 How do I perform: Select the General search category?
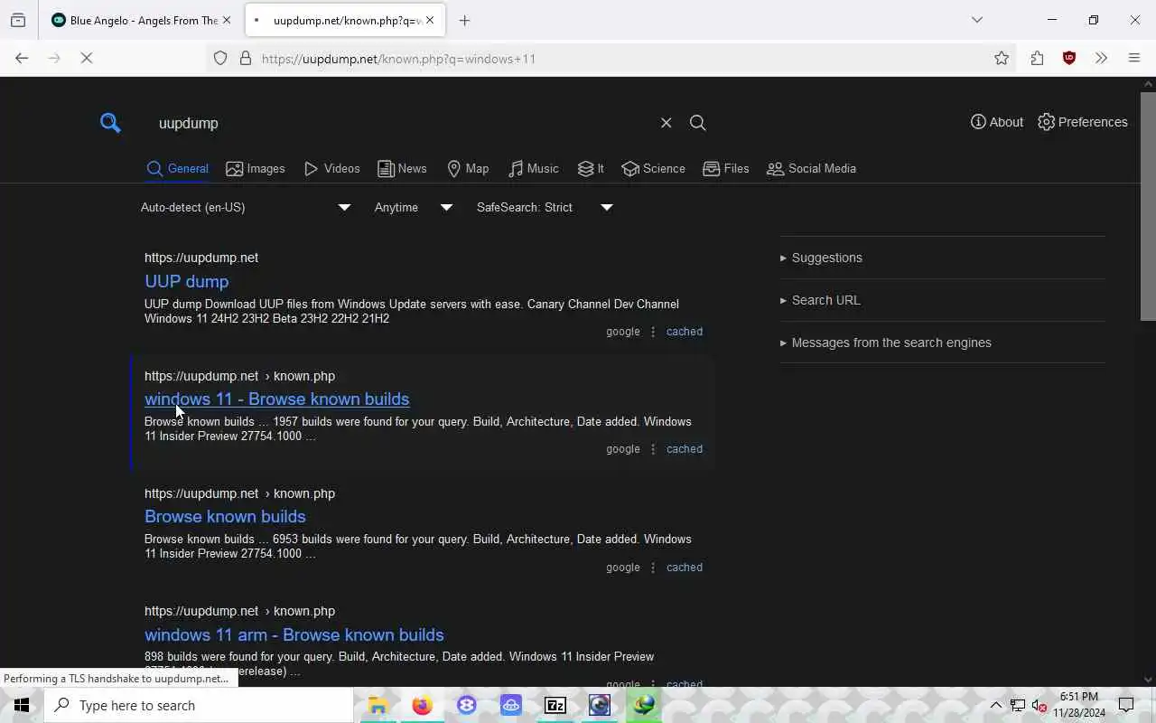coord(178,169)
